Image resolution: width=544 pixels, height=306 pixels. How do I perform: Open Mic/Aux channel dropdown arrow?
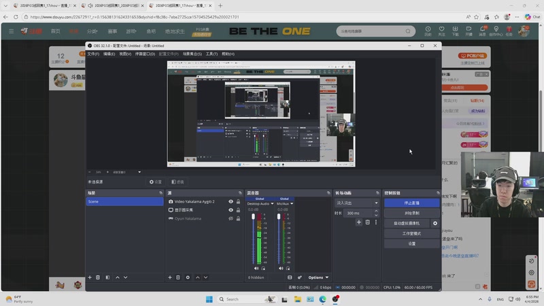[x=292, y=203]
